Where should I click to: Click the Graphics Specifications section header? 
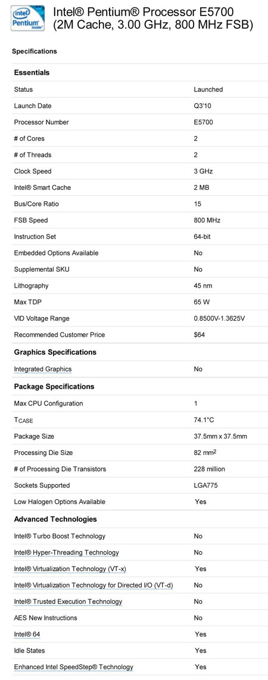(x=55, y=352)
